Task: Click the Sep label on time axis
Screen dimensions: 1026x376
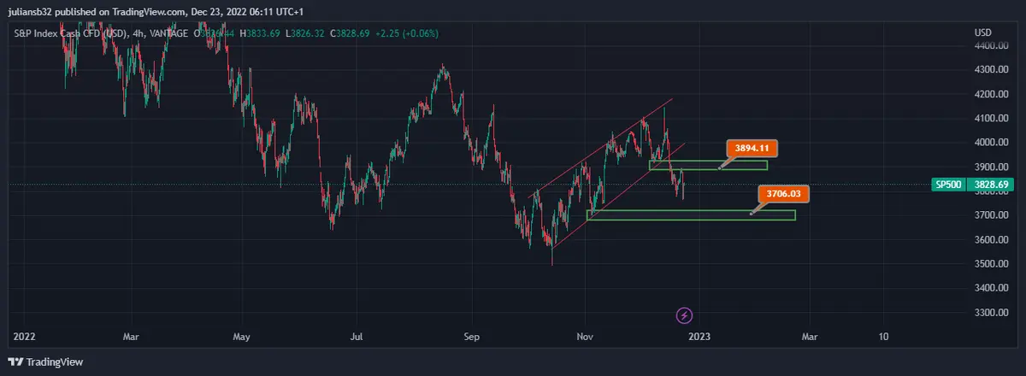Action: [469, 337]
